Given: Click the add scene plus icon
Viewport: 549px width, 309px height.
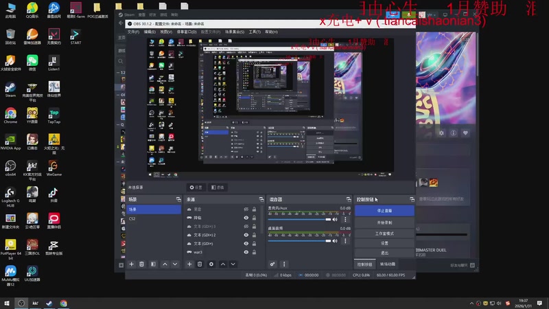Looking at the screenshot, I should (131, 264).
